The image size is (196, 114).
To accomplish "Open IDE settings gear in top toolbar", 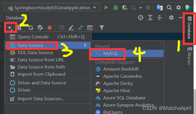I will 179,7.
